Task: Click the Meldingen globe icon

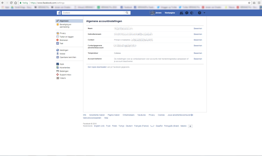Action: click(x=58, y=50)
